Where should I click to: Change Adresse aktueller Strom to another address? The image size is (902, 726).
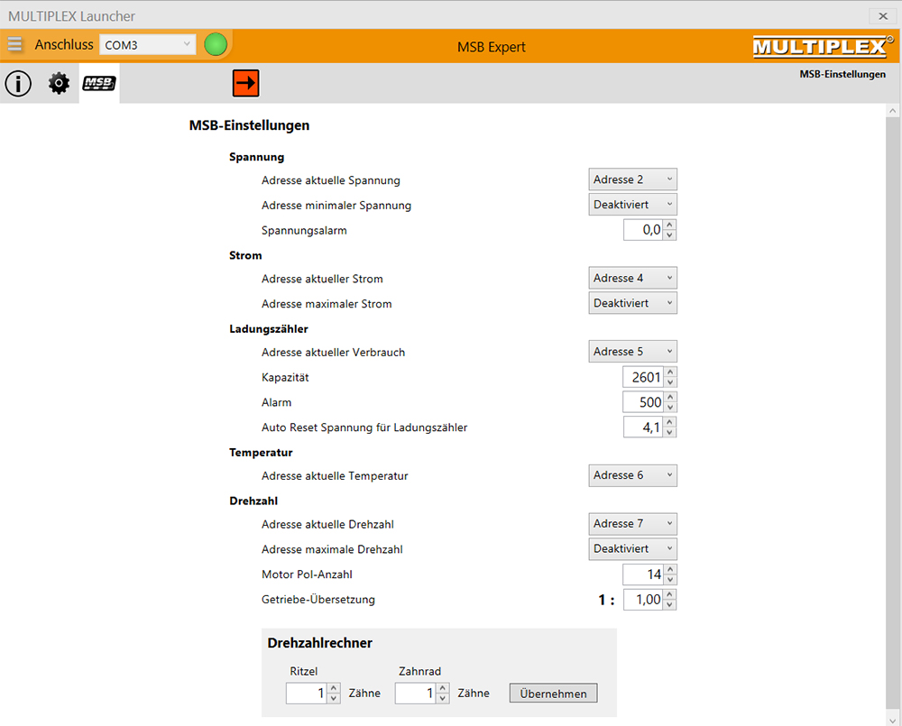632,278
